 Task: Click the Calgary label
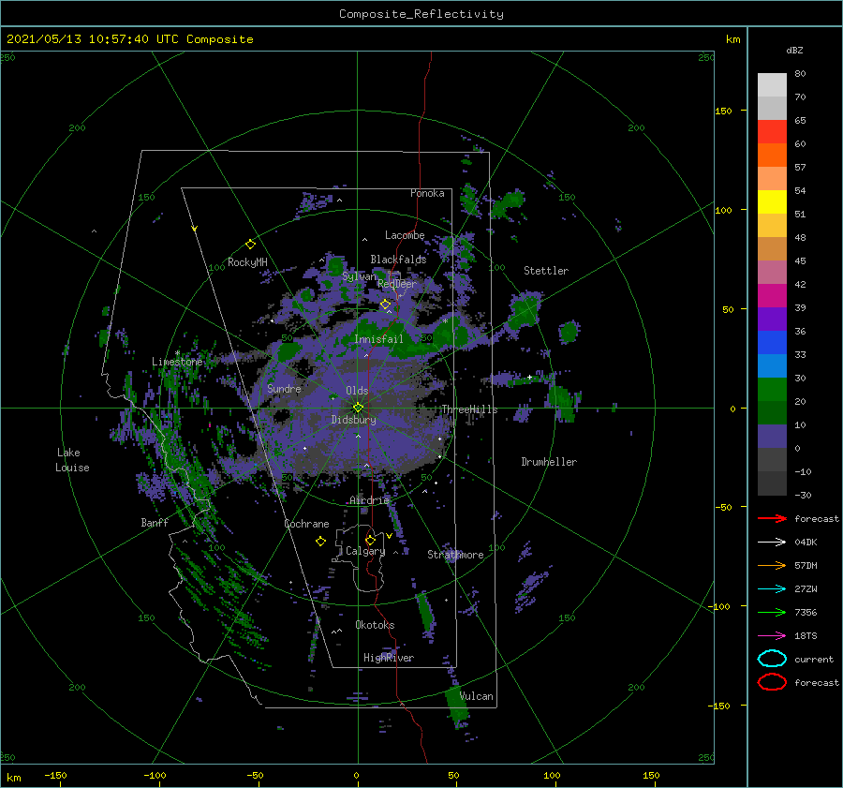point(365,551)
